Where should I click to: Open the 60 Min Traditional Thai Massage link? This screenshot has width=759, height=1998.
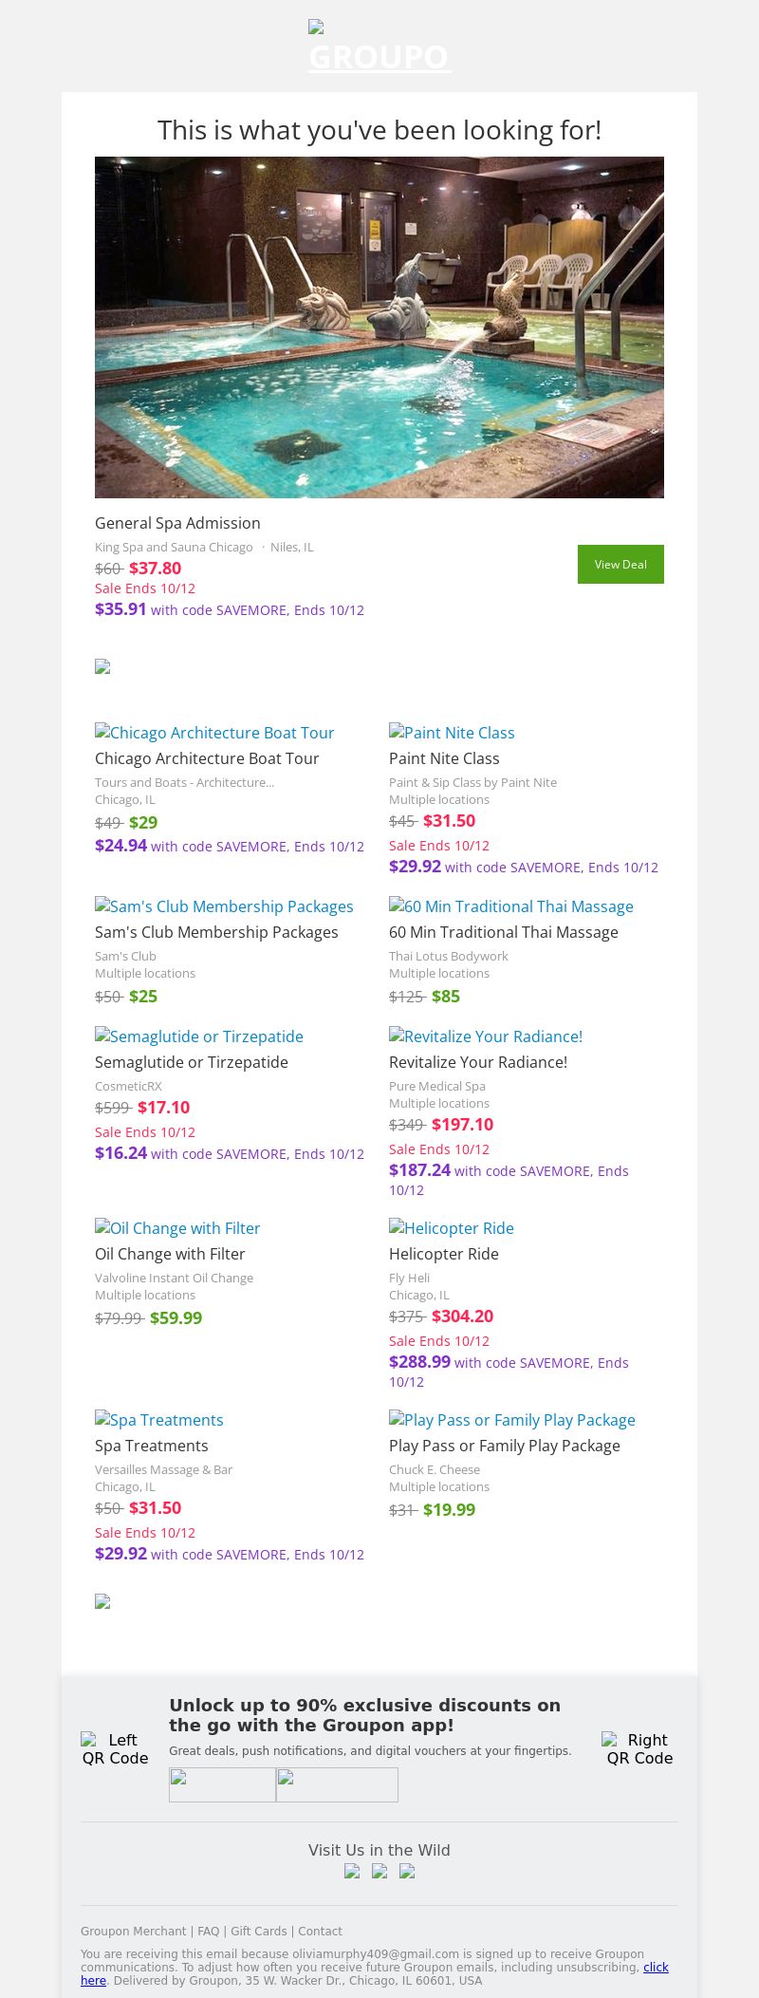coord(511,906)
